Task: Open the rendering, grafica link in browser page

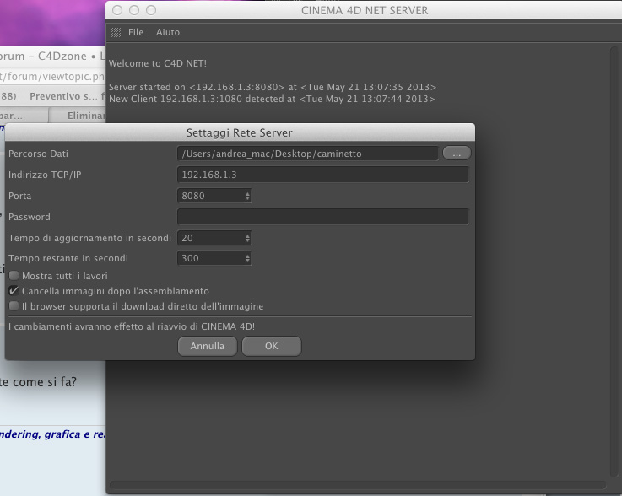Action: pos(53,434)
